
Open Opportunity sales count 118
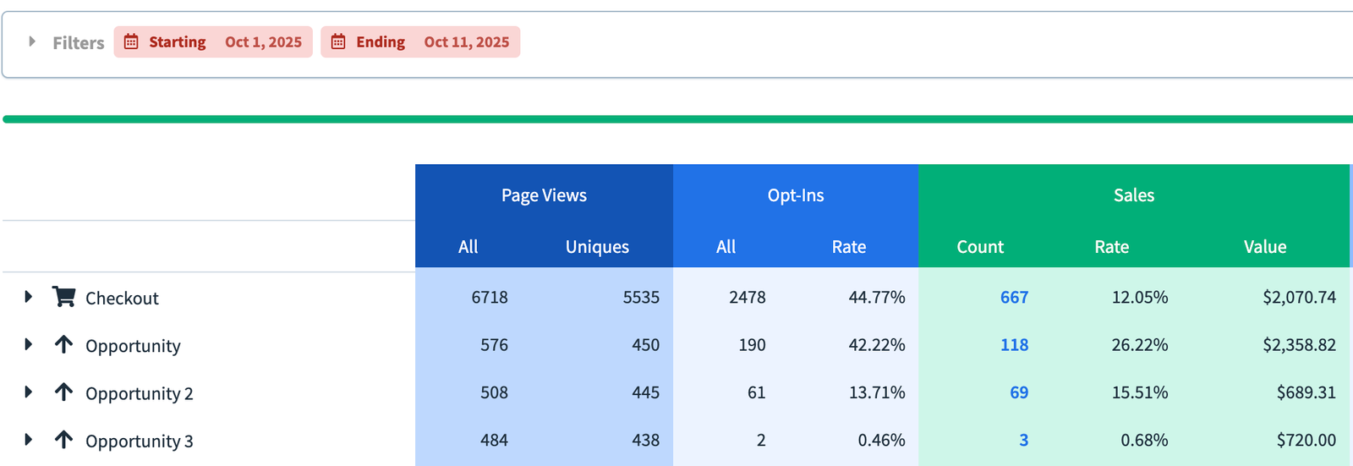[x=1014, y=345]
